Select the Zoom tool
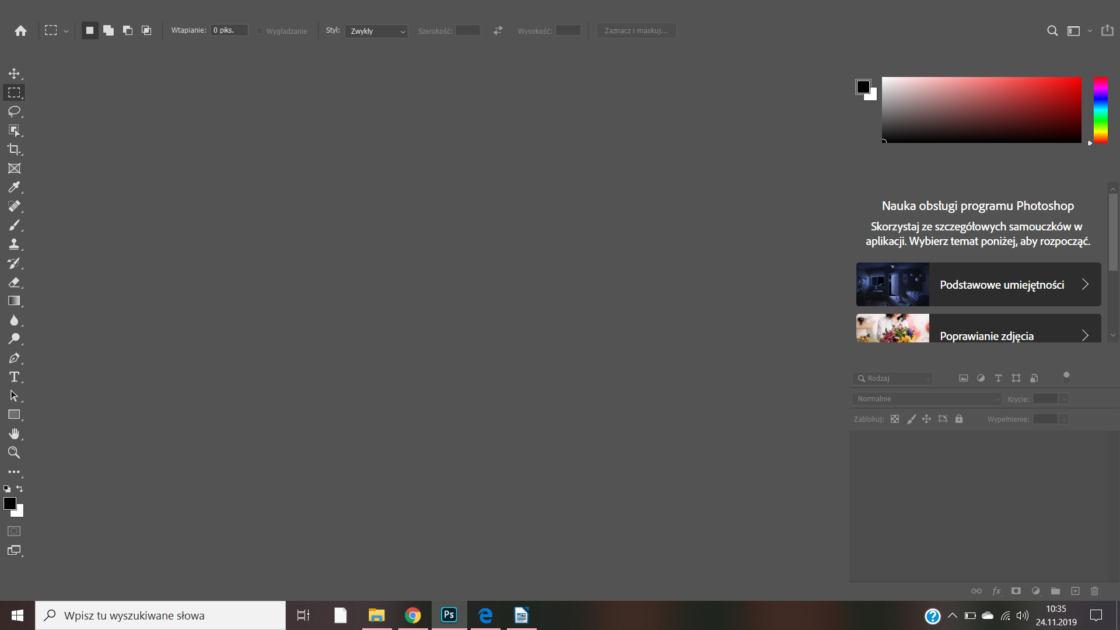 click(14, 453)
